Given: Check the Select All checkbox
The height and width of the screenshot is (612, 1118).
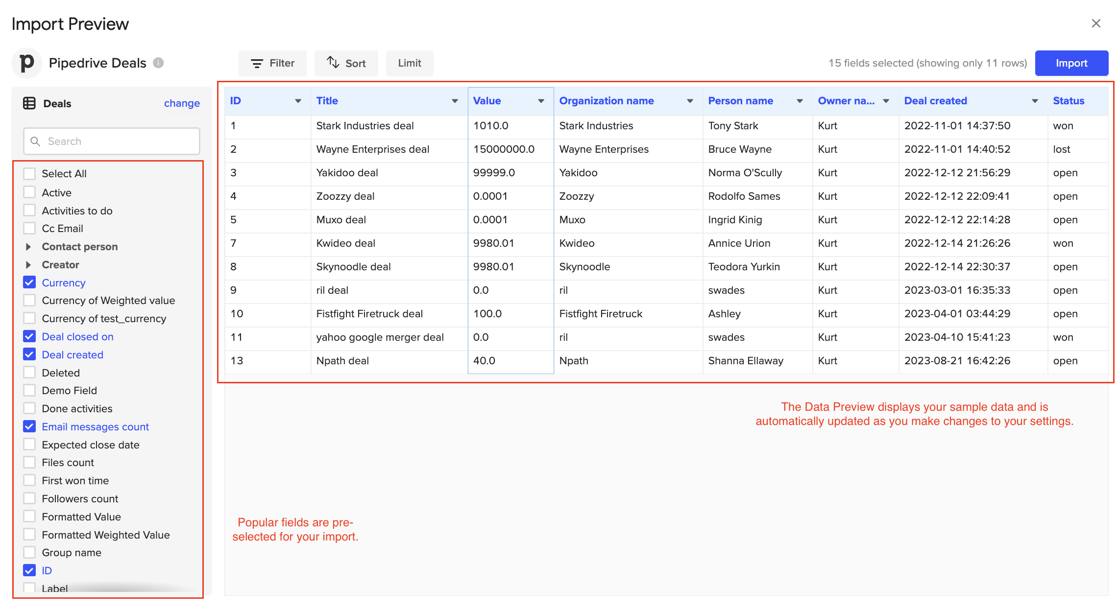Looking at the screenshot, I should (x=29, y=174).
